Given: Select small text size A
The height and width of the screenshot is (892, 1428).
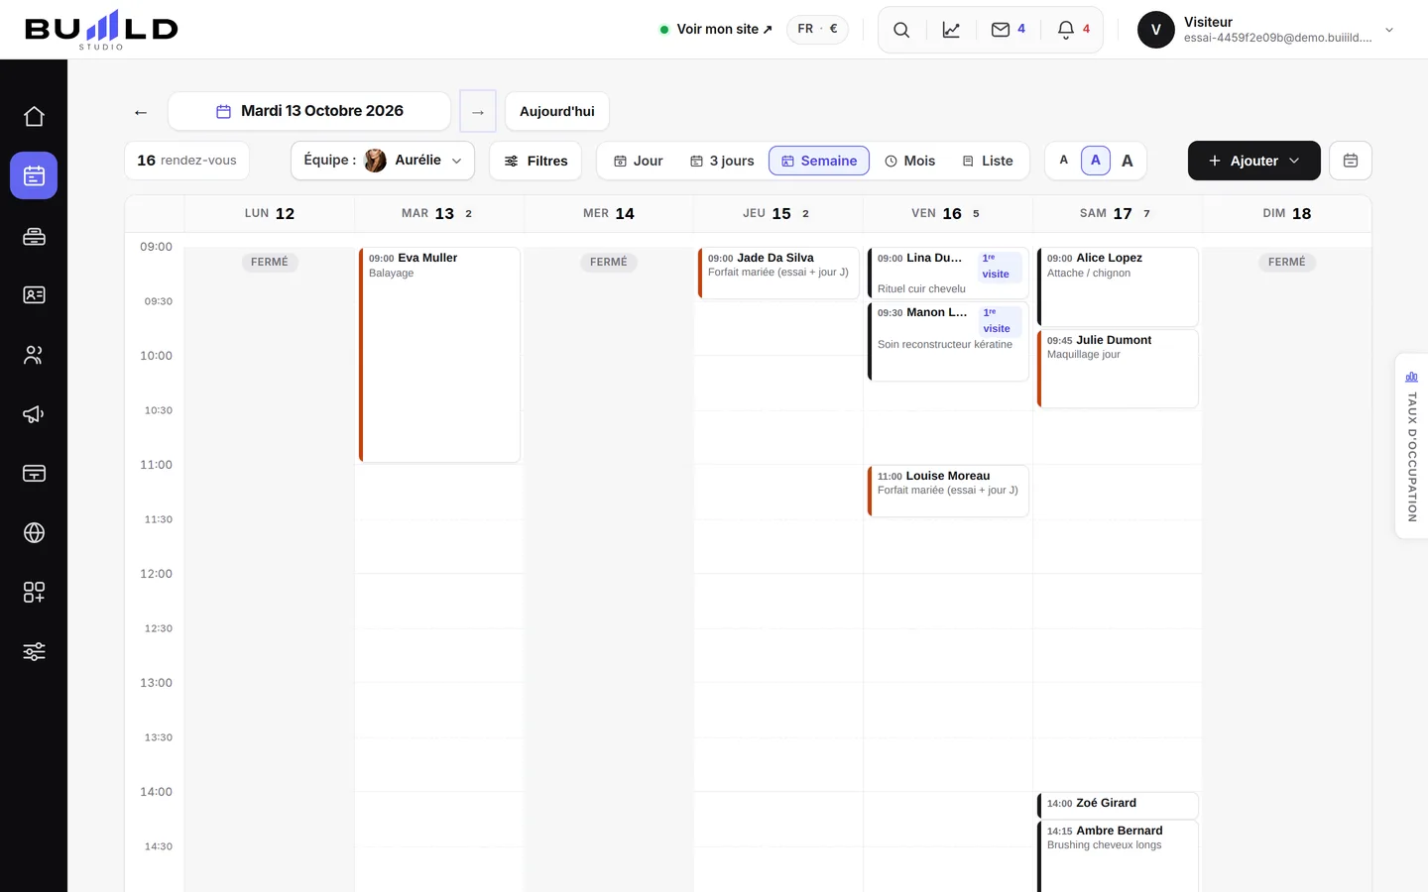Looking at the screenshot, I should (x=1064, y=161).
